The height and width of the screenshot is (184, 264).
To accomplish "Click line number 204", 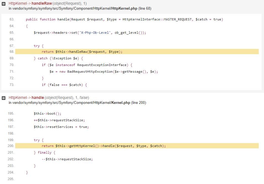I will [x=11, y=172].
